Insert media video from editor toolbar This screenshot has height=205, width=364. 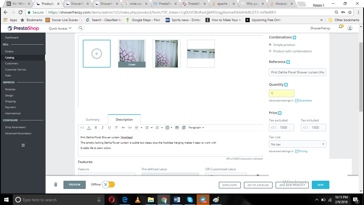point(184,128)
